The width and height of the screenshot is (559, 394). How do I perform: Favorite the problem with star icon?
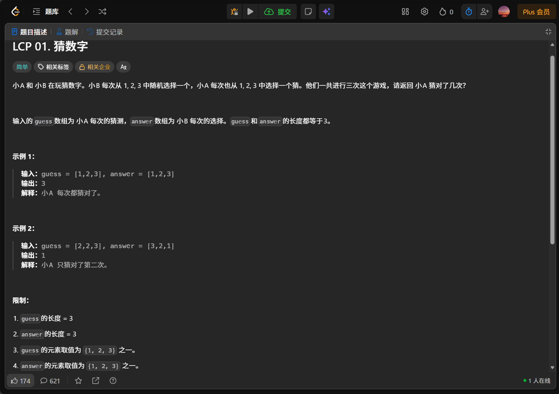78,381
